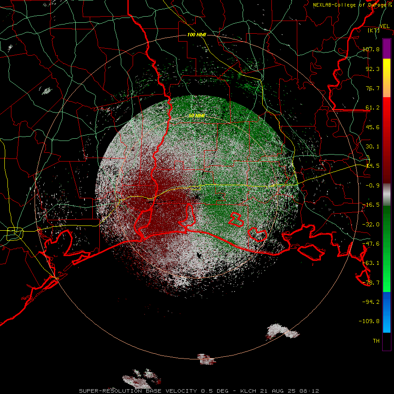Click the 45.6 velocity scale value

pyautogui.click(x=373, y=127)
